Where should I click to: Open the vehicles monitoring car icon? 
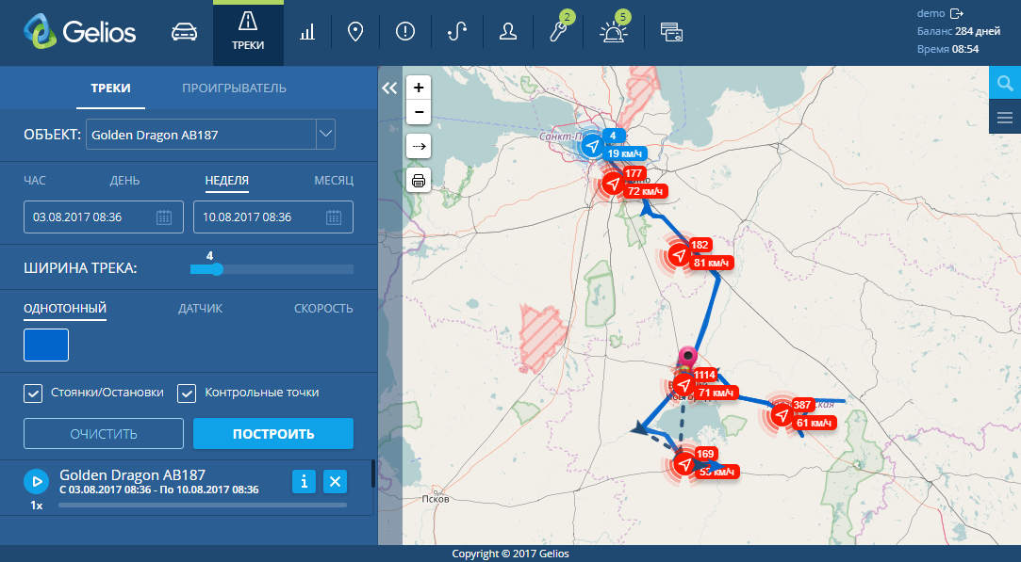pyautogui.click(x=183, y=32)
